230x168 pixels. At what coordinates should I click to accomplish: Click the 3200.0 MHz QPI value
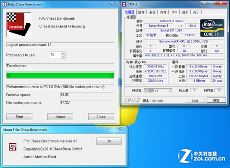click(x=155, y=81)
